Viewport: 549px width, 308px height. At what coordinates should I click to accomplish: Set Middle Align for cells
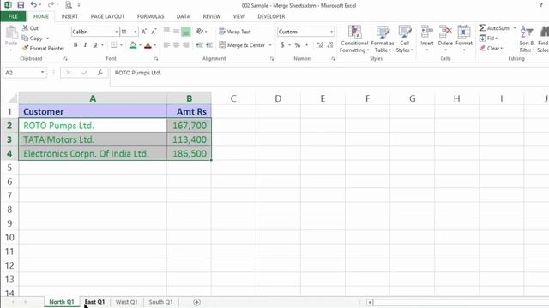(176, 32)
